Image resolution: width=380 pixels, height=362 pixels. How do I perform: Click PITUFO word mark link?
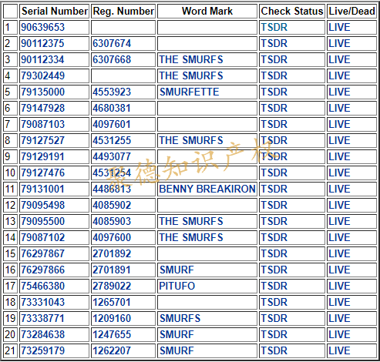pyautogui.click(x=177, y=286)
